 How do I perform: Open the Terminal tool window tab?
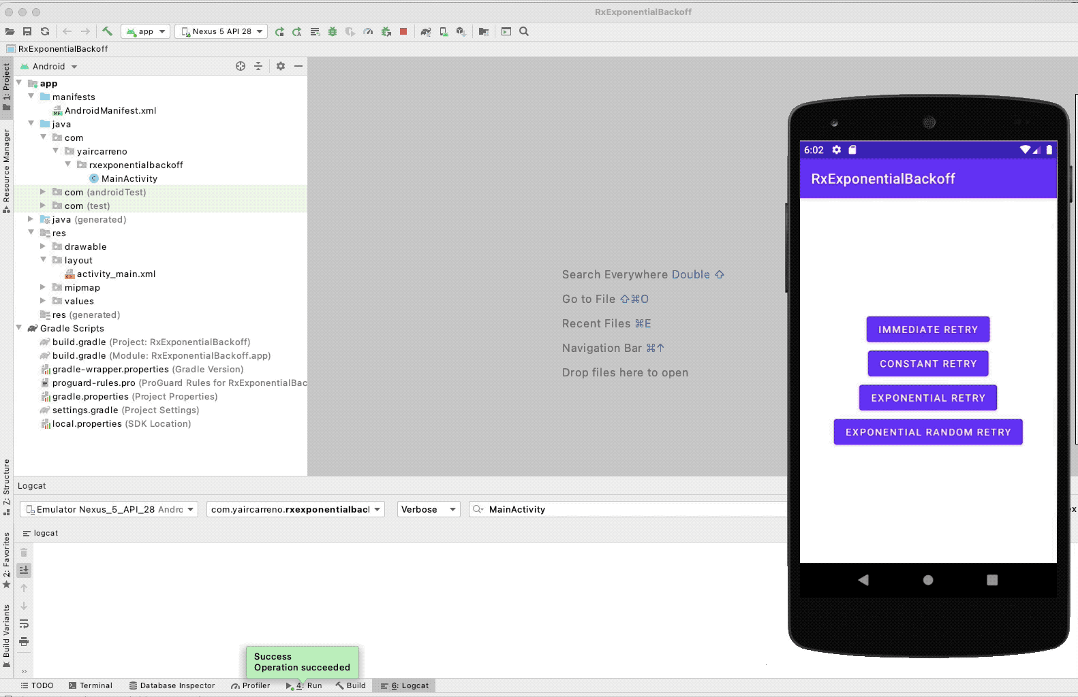(90, 685)
